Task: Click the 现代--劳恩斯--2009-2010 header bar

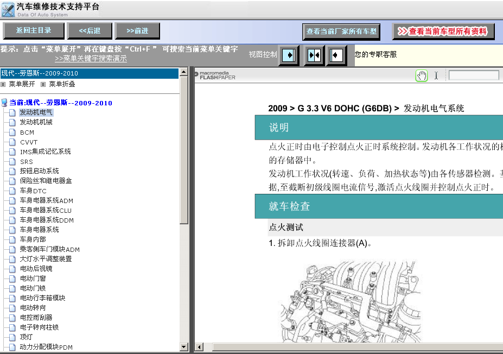Action: pos(90,73)
